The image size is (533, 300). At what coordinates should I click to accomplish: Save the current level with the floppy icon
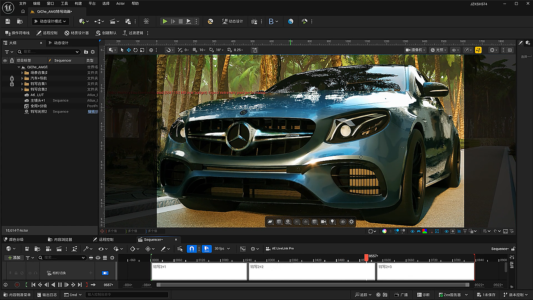(7, 21)
